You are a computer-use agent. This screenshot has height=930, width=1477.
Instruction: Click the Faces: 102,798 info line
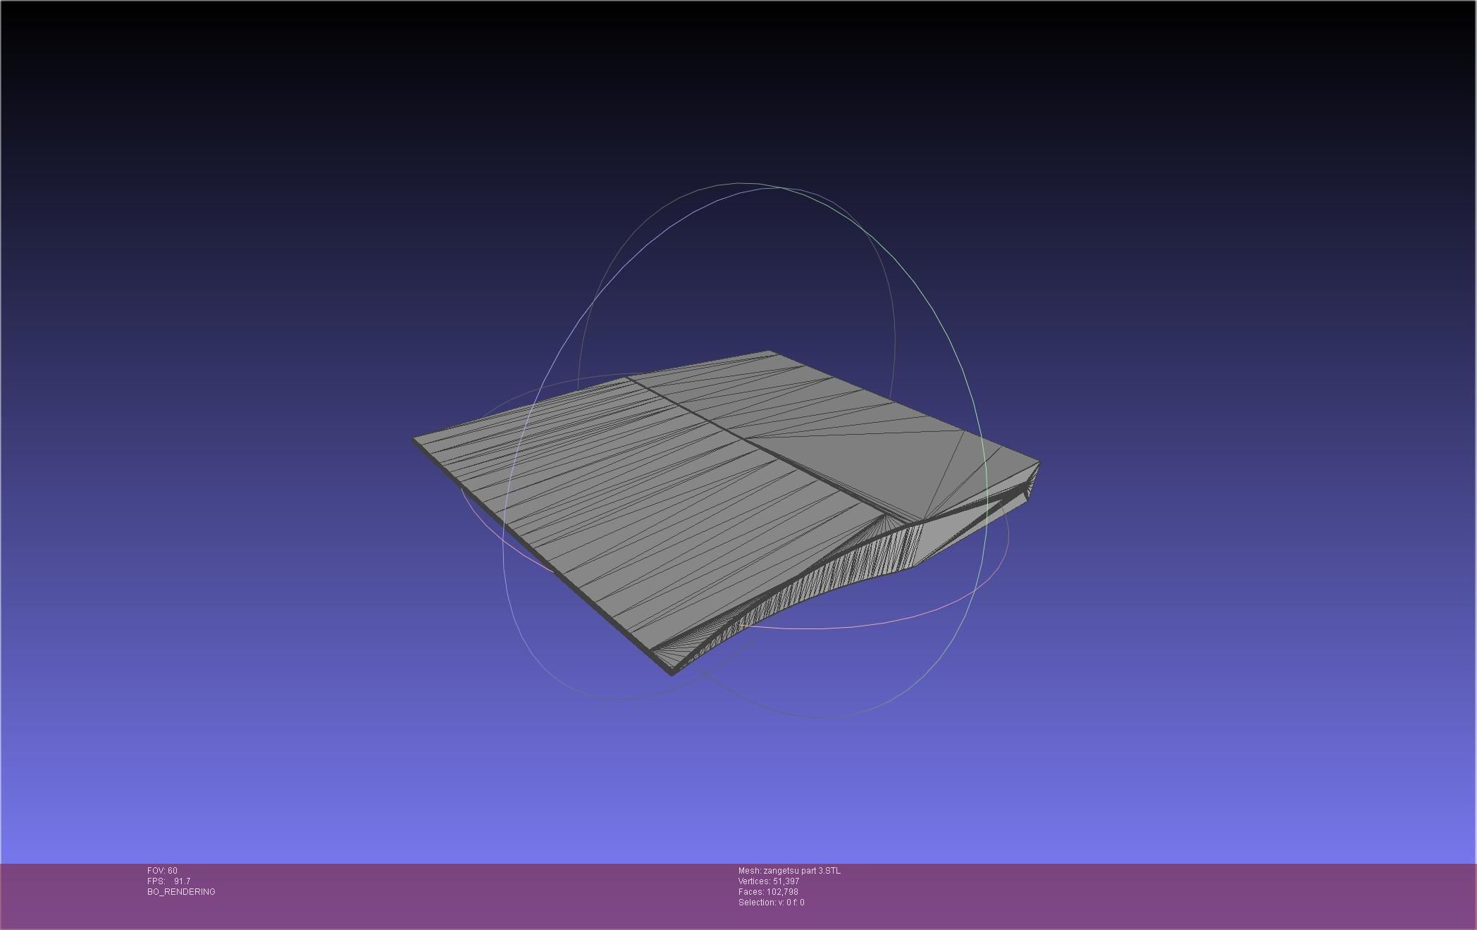[768, 892]
